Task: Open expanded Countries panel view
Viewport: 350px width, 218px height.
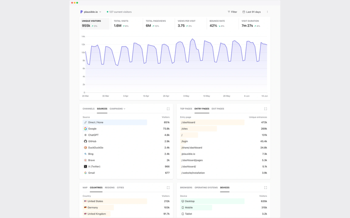Action: tap(168, 188)
